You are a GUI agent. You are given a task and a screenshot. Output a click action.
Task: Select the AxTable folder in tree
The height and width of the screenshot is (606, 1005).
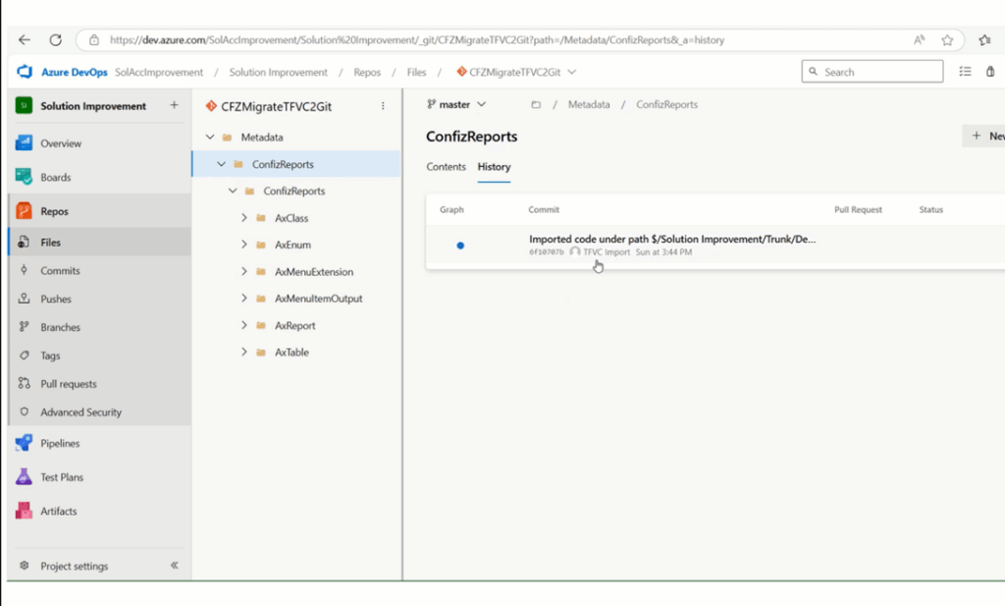tap(291, 353)
